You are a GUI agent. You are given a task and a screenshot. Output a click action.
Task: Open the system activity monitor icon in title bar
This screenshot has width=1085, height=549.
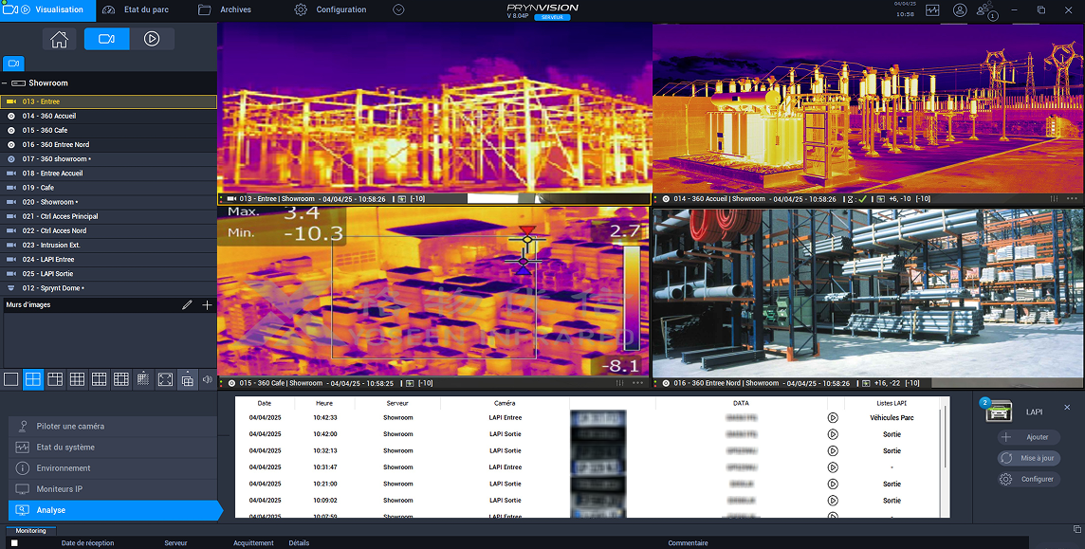(932, 10)
